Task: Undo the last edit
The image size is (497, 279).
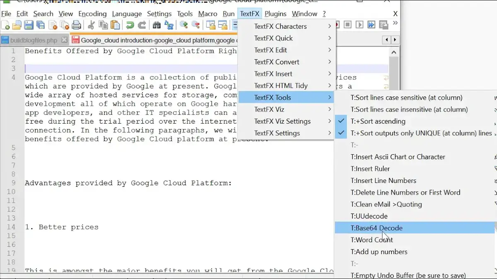Action: [x=129, y=26]
